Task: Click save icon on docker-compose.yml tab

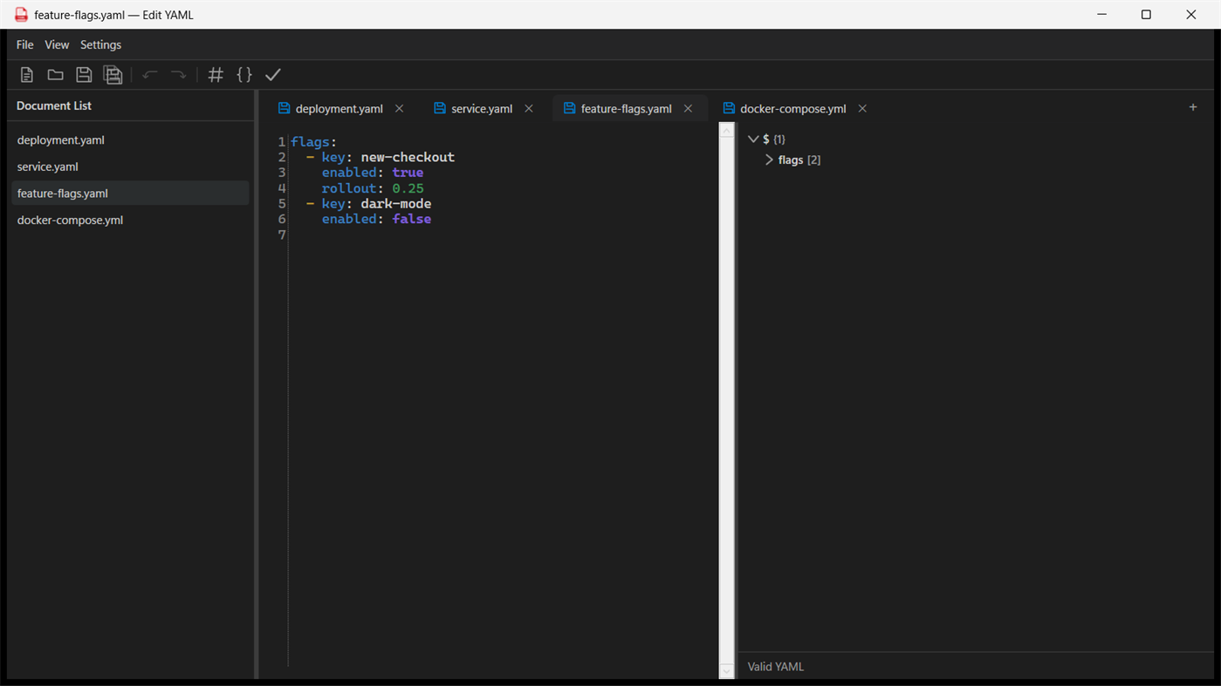Action: pos(729,108)
